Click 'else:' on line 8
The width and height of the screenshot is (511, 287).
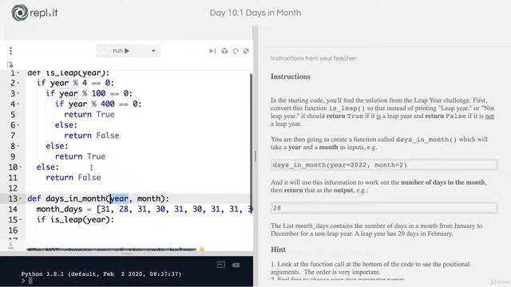point(57,146)
